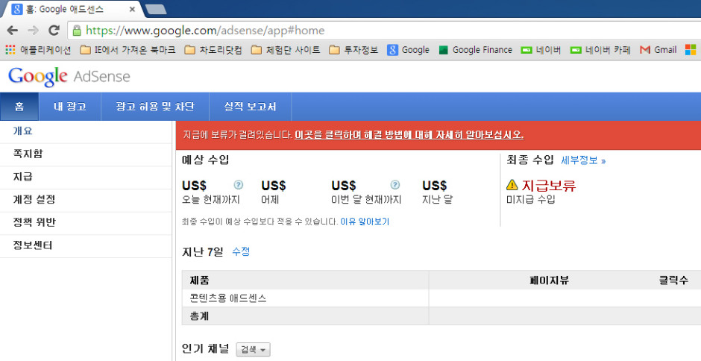
Task: Click the green padlock security icon
Action: [x=77, y=31]
